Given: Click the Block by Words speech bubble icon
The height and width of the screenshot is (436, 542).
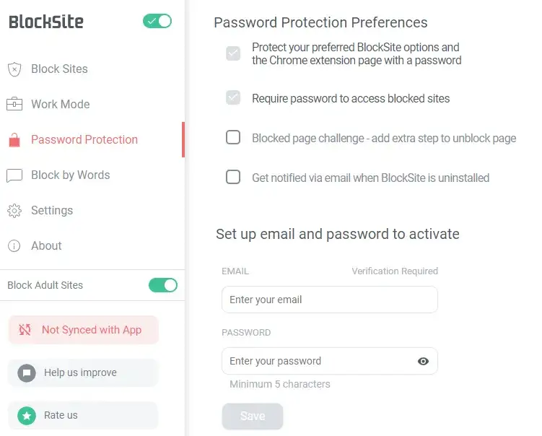Looking at the screenshot, I should pyautogui.click(x=14, y=175).
